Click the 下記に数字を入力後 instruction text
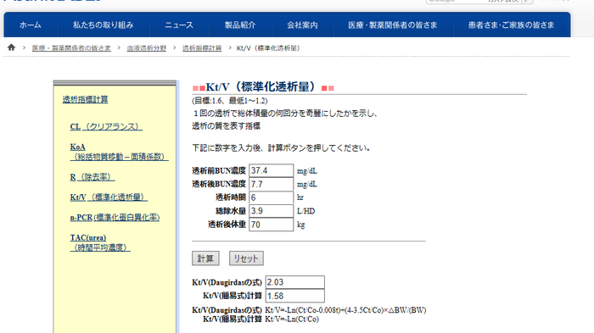Image resolution: width=594 pixels, height=333 pixels. (x=281, y=148)
